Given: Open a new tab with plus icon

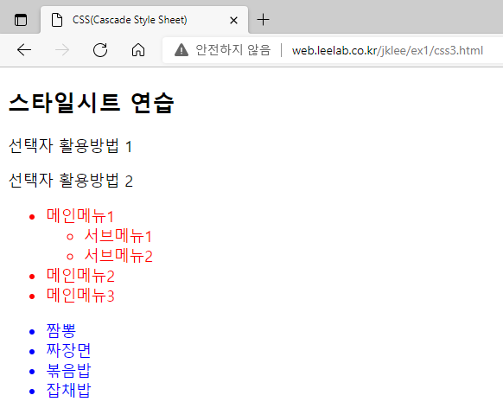Looking at the screenshot, I should pos(263,20).
